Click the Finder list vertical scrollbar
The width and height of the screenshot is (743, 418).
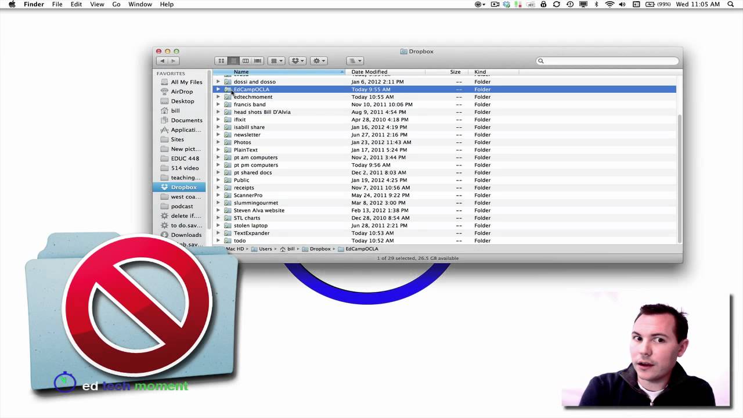coord(680,178)
